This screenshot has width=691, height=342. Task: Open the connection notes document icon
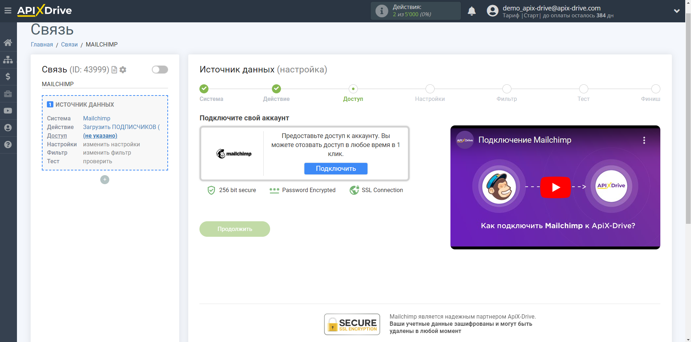click(x=114, y=70)
